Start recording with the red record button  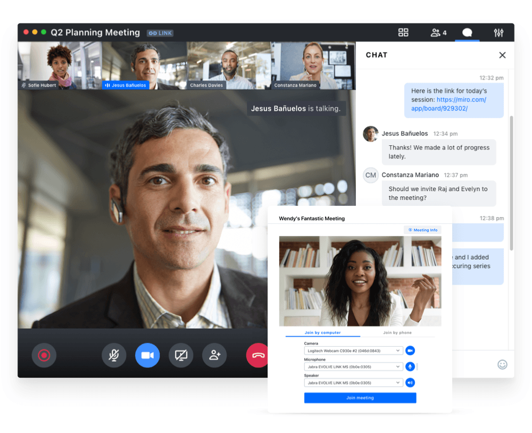[44, 355]
